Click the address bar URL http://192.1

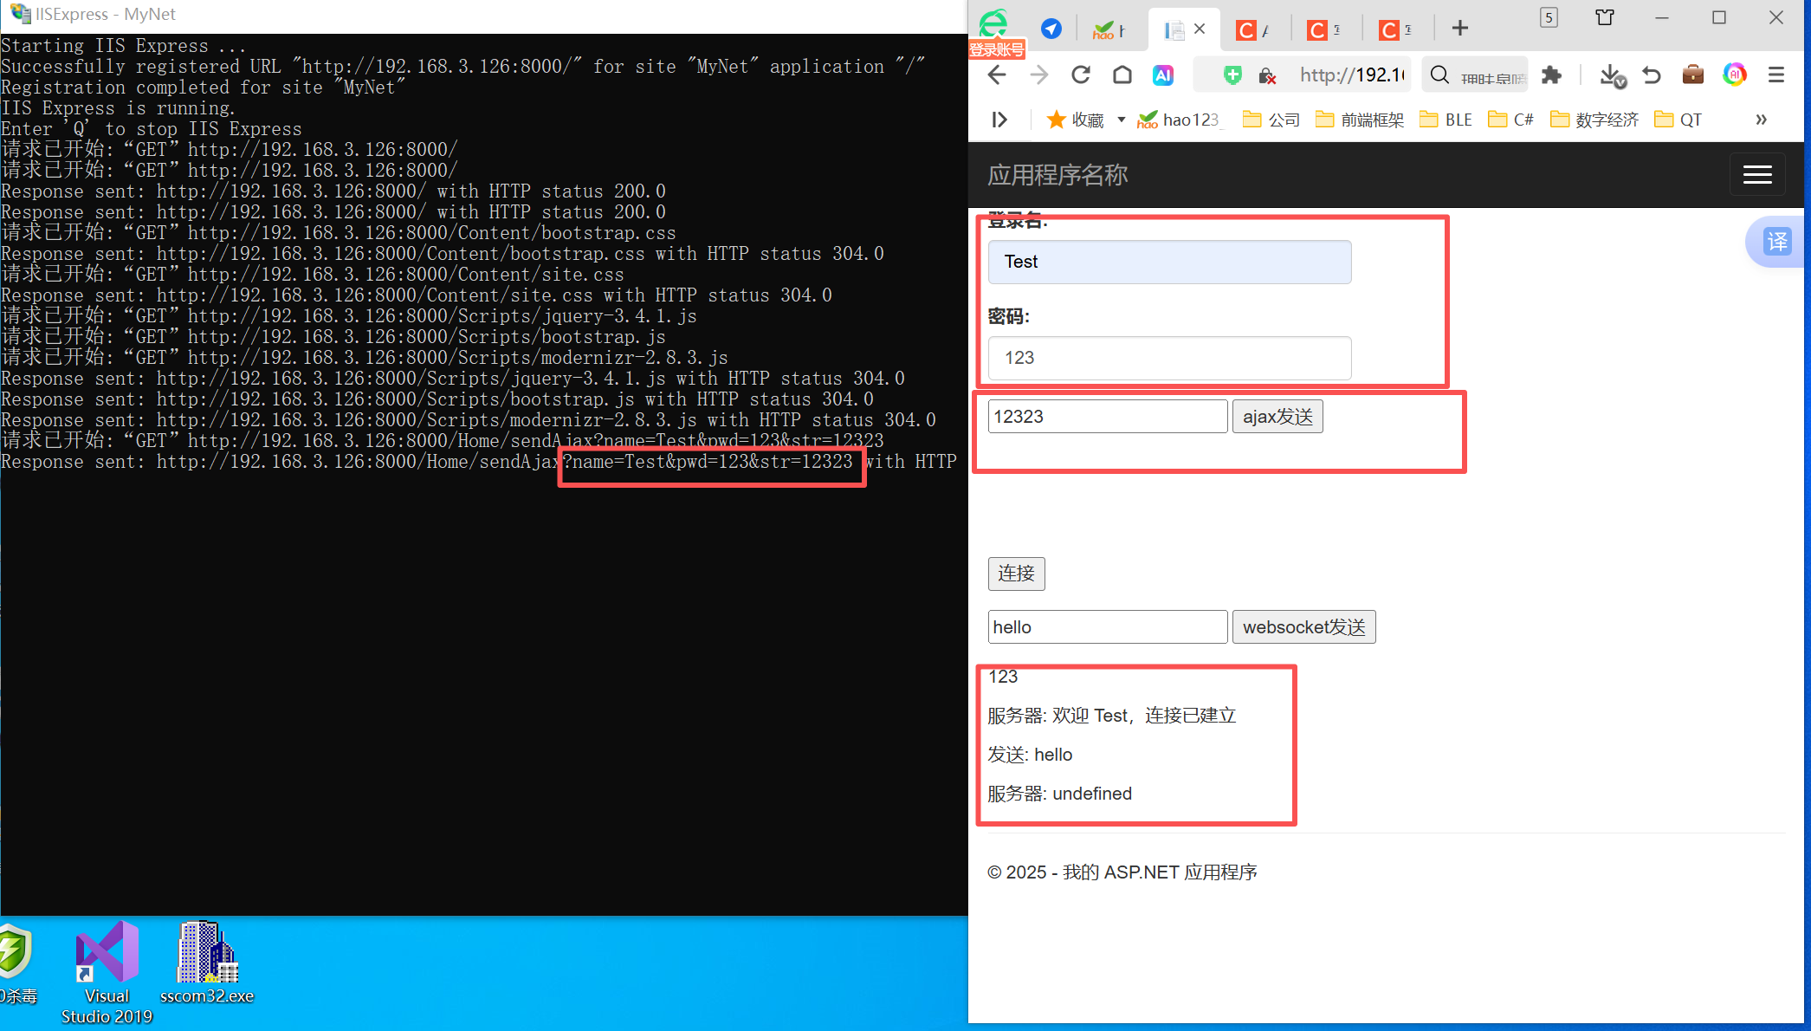click(1351, 75)
